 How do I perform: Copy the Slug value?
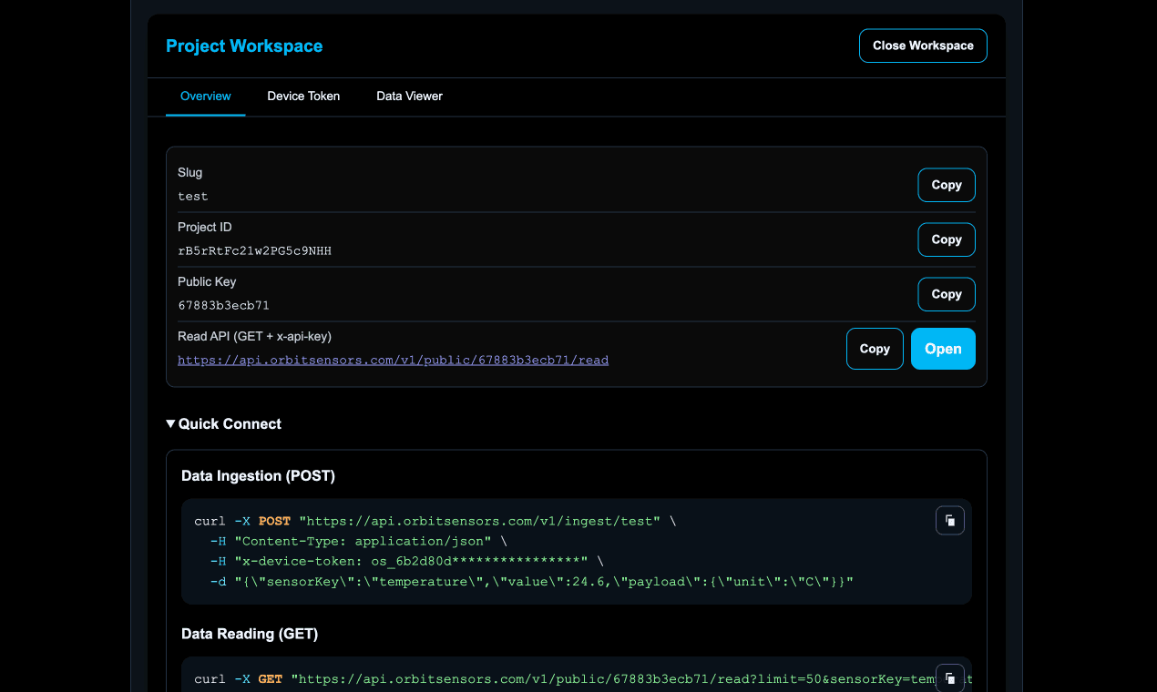(946, 185)
